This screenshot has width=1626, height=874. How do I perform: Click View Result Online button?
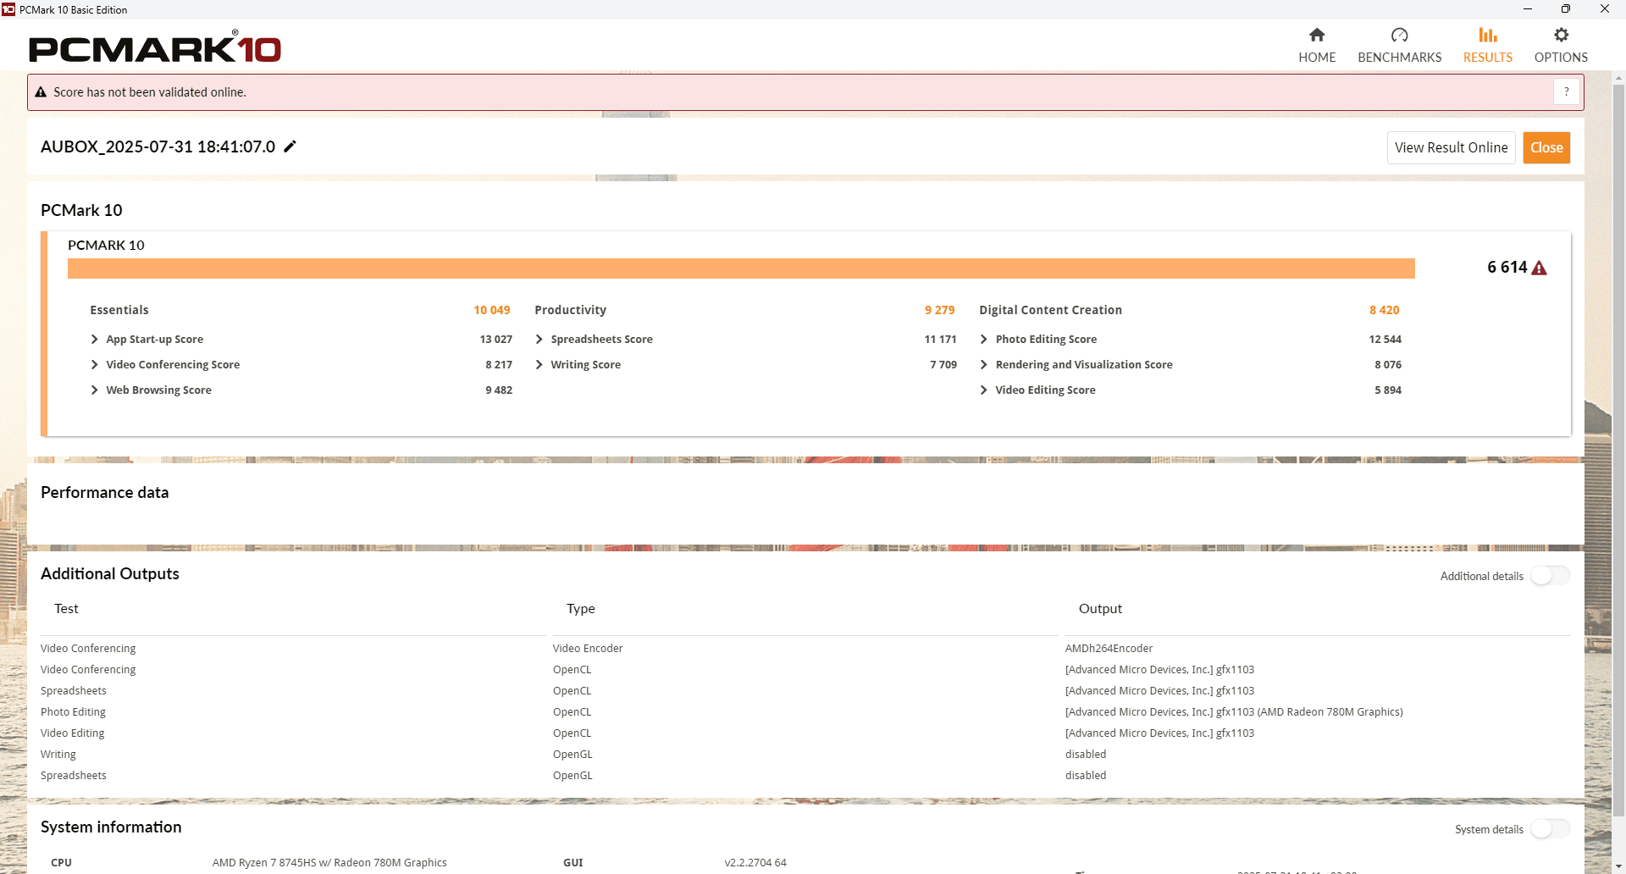pyautogui.click(x=1451, y=147)
